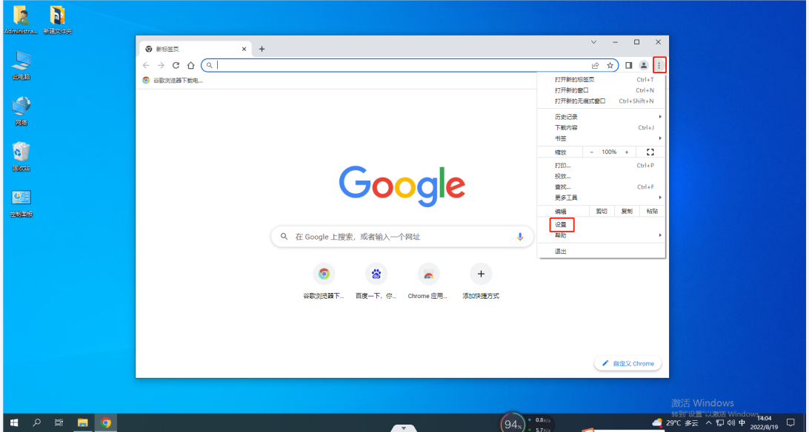Open the notification center icon

(x=790, y=422)
